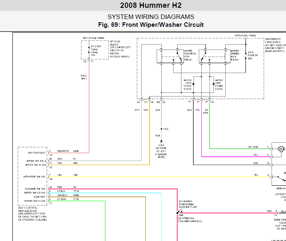
Task: Click the "BODY CONTROL MODULE (BCM)" description
Action: (x=32, y=214)
